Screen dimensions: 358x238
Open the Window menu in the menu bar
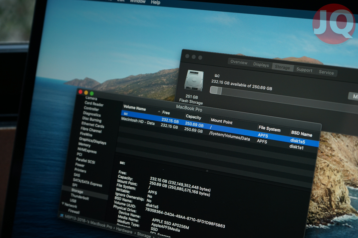(x=138, y=1)
